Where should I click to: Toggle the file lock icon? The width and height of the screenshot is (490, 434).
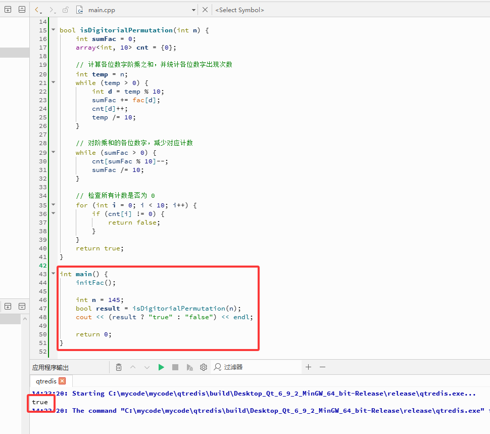(x=65, y=10)
